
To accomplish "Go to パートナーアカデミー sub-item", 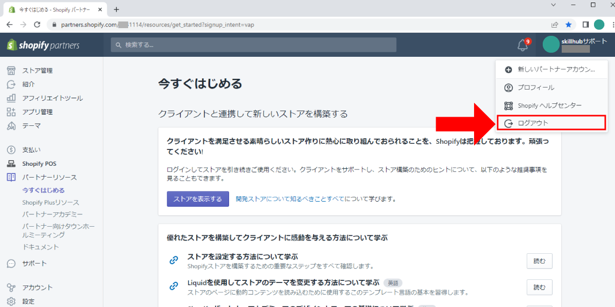I will pos(52,214).
